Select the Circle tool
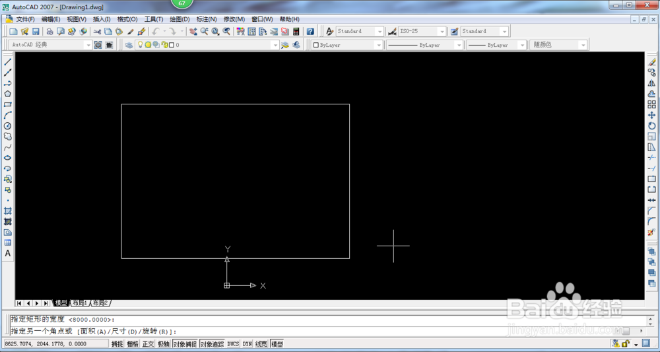660x352 pixels. [7, 126]
